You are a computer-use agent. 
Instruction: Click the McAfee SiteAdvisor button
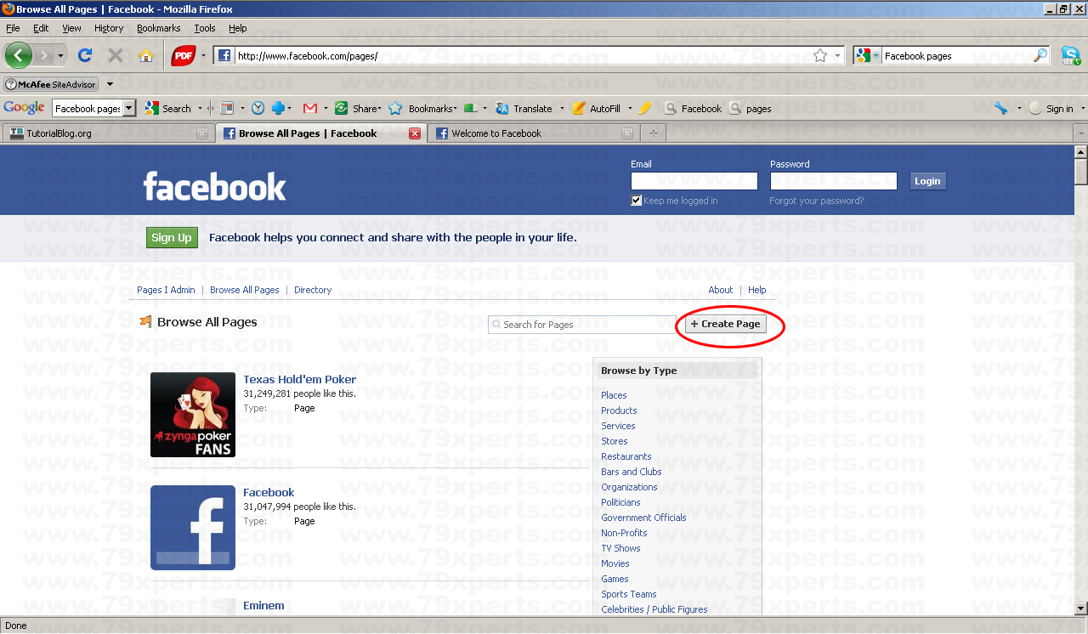click(x=51, y=84)
